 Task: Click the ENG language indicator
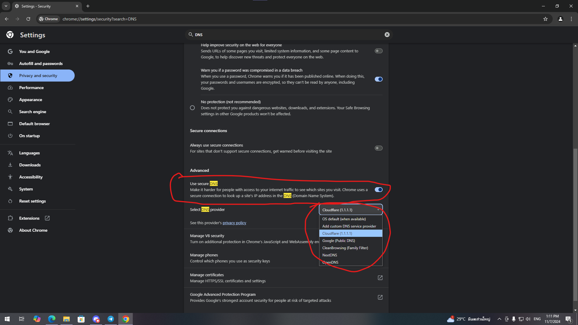pos(537,319)
